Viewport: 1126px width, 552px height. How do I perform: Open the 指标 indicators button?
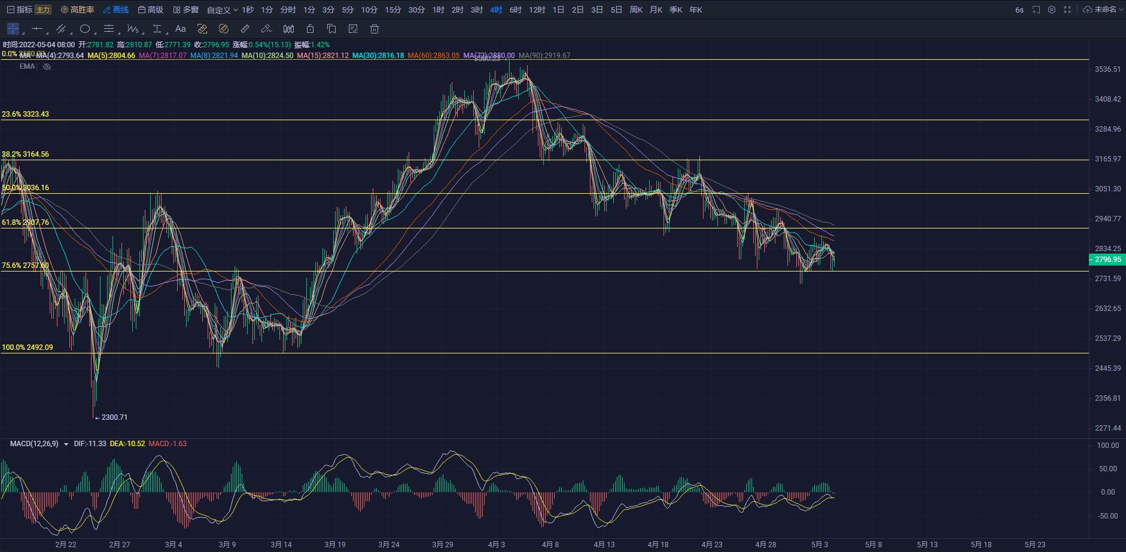(x=19, y=10)
